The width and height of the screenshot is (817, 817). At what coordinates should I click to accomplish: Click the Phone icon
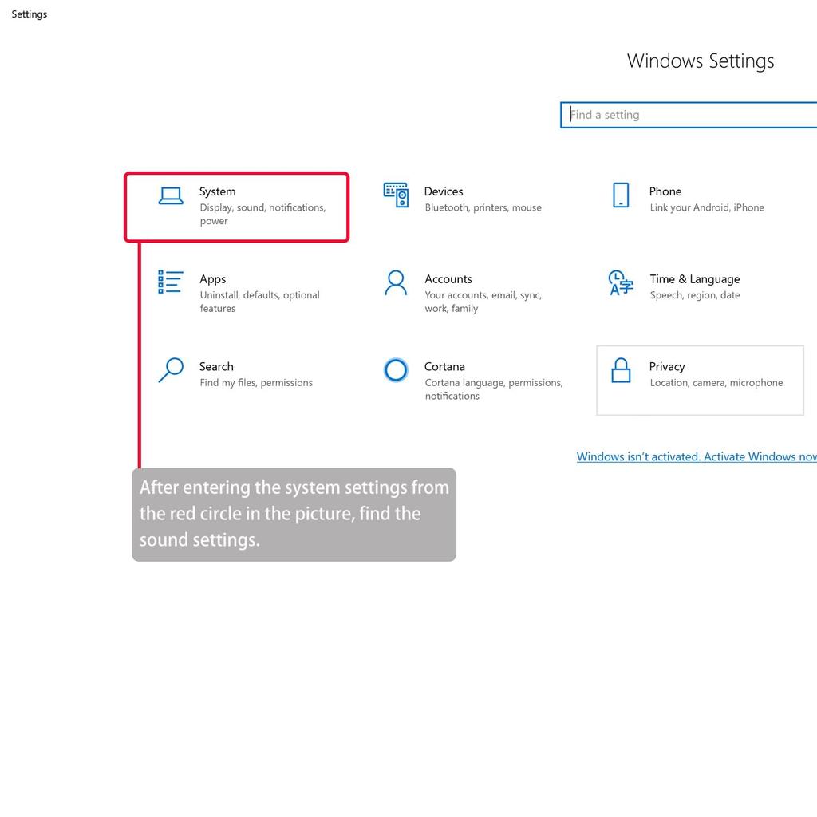coord(621,195)
